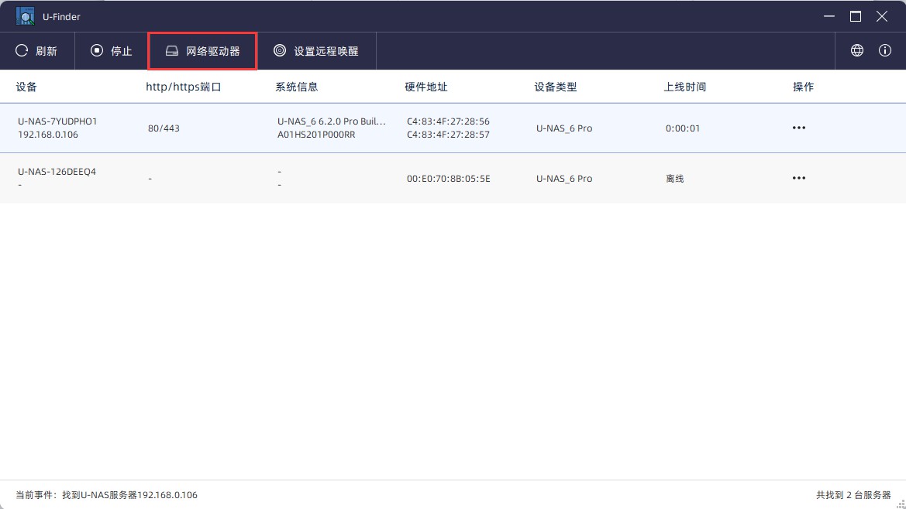Click the 192.168.0.106 IP address
The image size is (906, 509).
coord(48,135)
